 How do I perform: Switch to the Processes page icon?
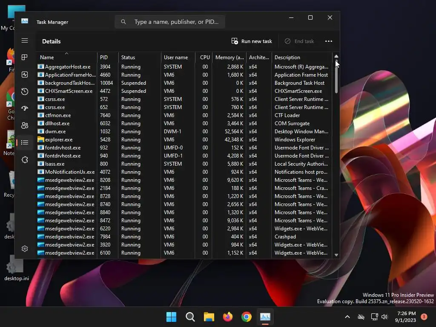tap(25, 57)
